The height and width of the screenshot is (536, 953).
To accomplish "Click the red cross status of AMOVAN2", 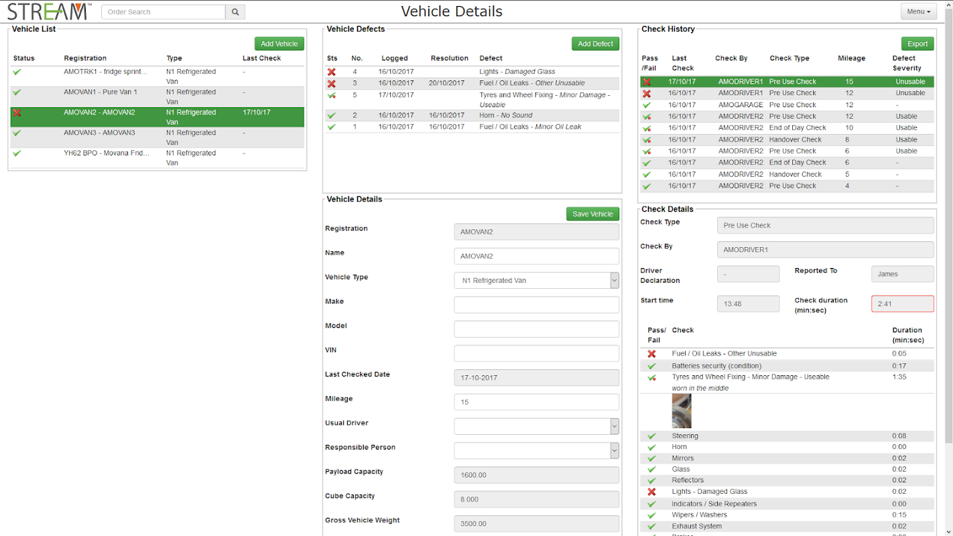I will point(17,113).
